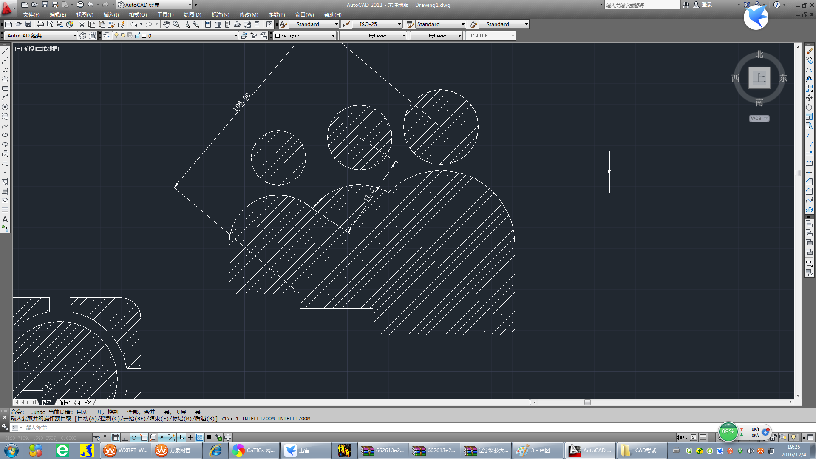Select the Rectangle draw tool

5,89
